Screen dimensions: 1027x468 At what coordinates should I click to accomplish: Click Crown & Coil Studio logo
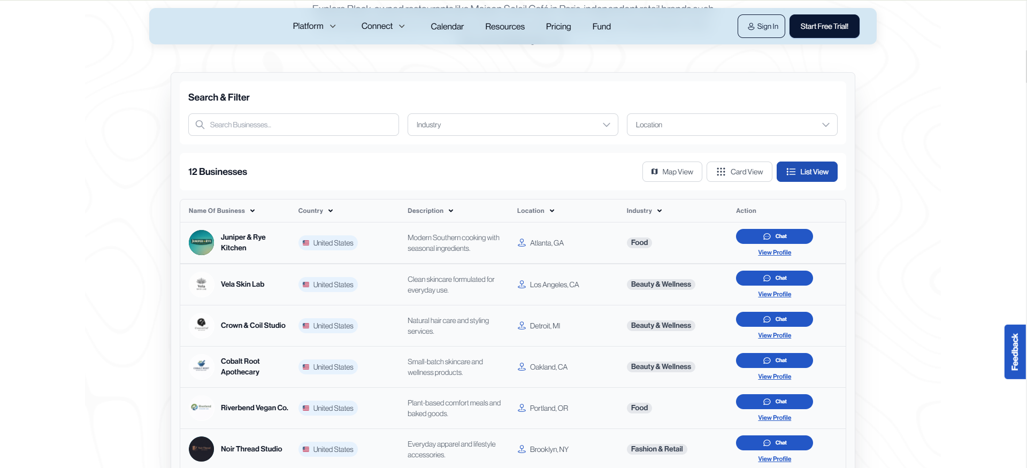tap(201, 325)
